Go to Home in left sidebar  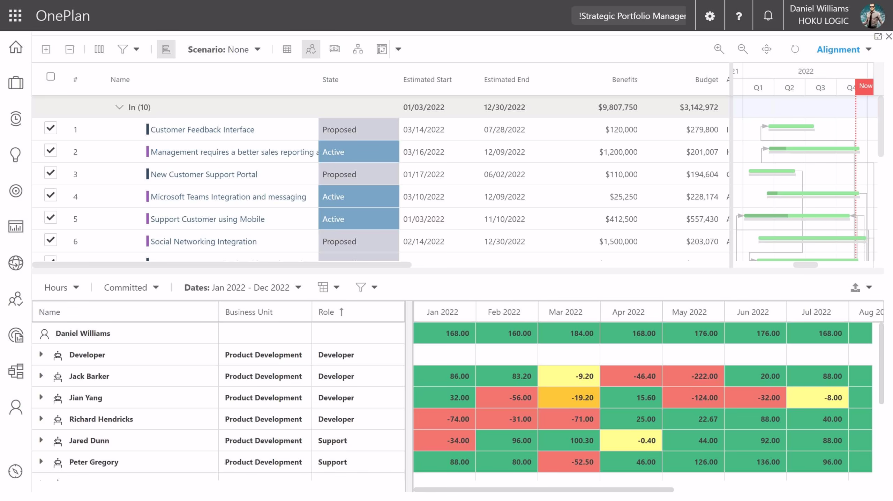(x=16, y=47)
